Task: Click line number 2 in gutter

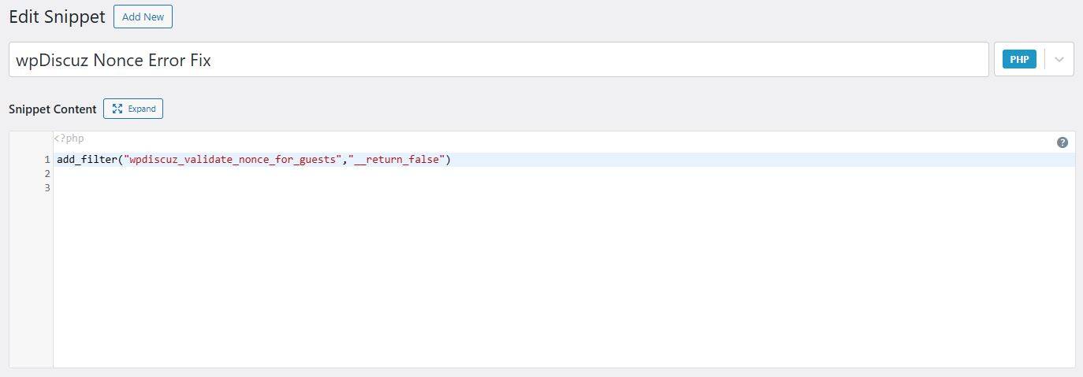Action: [x=47, y=174]
